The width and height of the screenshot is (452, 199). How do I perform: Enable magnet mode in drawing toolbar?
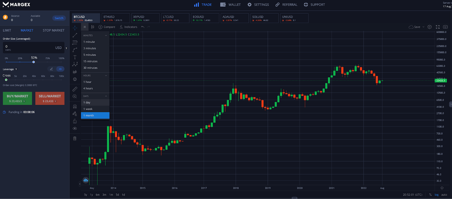point(75,106)
